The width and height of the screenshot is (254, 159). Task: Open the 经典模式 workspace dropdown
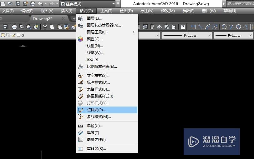(88, 3)
